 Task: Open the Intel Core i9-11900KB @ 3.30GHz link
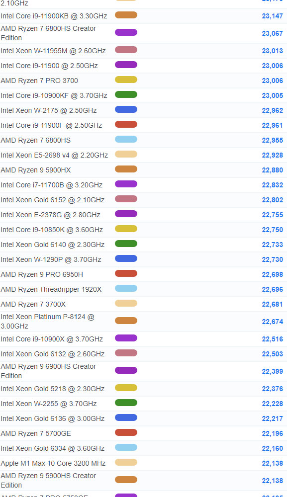tap(54, 16)
